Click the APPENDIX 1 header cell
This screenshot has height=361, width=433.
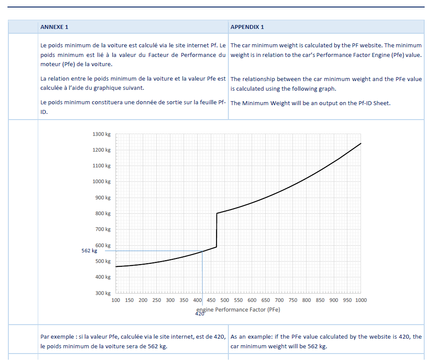click(x=247, y=27)
